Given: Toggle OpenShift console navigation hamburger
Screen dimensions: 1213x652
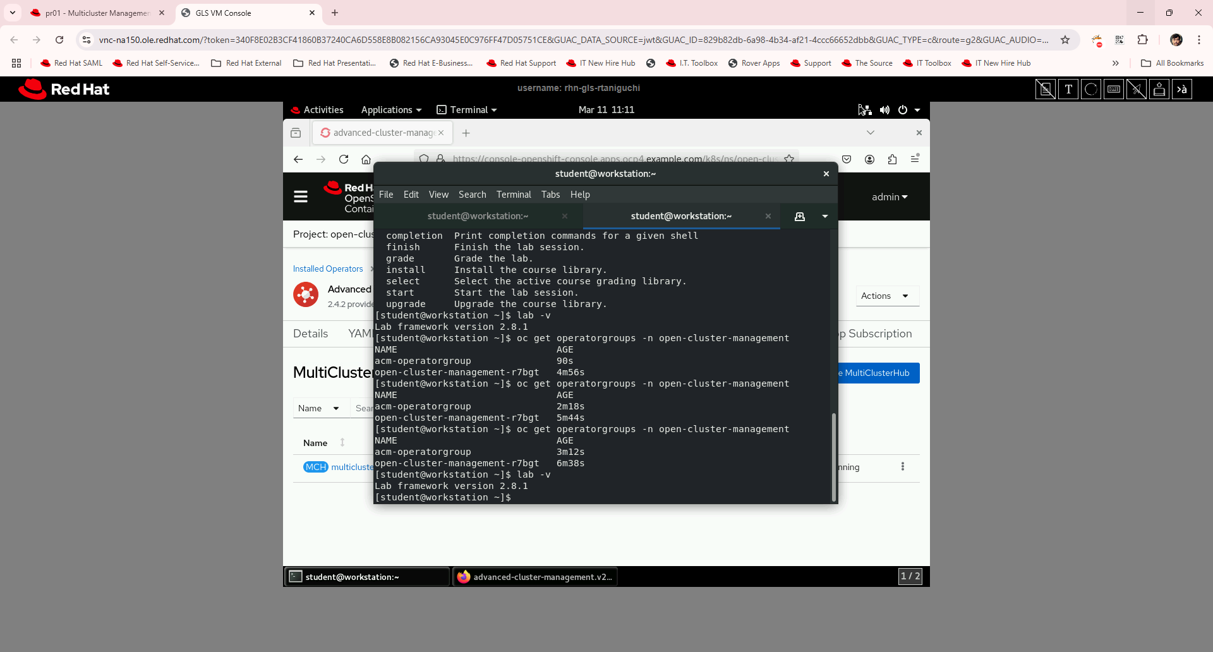Looking at the screenshot, I should click(x=301, y=197).
